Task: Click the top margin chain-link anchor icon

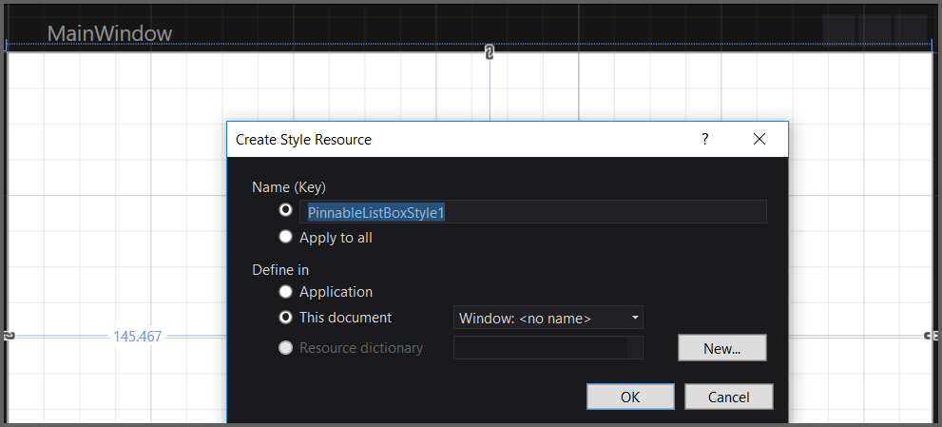Action: 490,52
